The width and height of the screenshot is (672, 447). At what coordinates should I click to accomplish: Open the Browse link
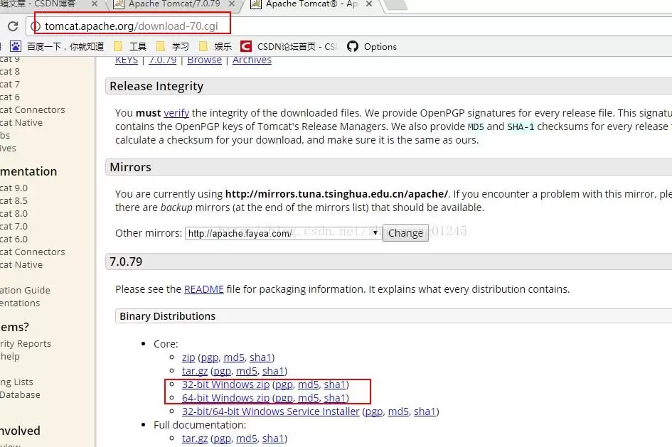pyautogui.click(x=204, y=60)
